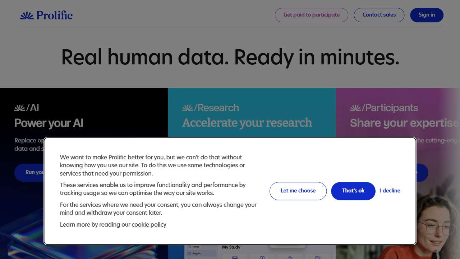The height and width of the screenshot is (259, 460).
Task: Click the Prolific logo in the header
Action: click(46, 15)
